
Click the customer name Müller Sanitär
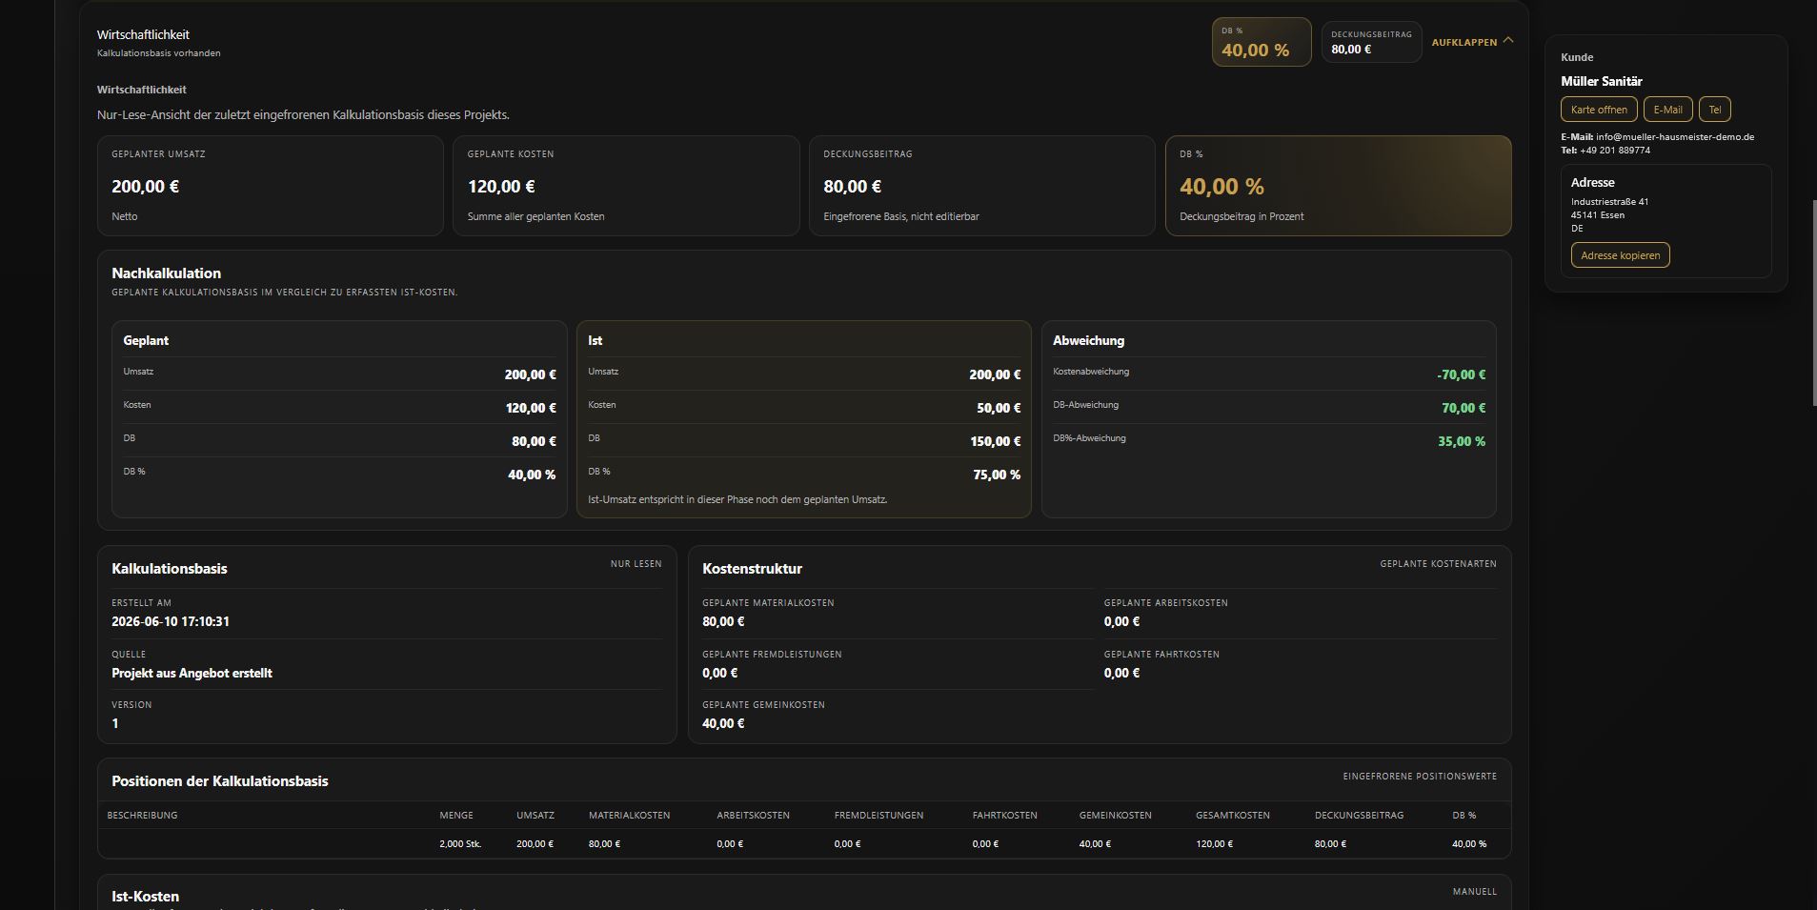pos(1602,82)
